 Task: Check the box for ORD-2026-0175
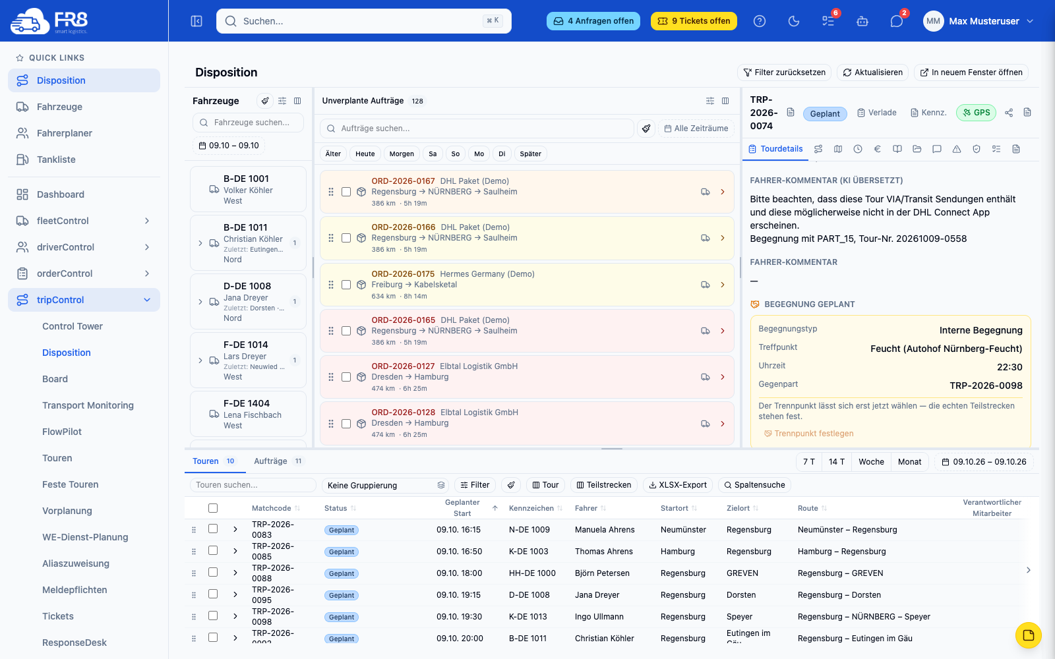point(346,285)
